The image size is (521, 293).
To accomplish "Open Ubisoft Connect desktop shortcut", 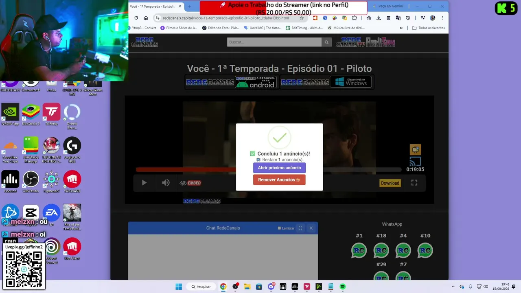I will tap(51, 251).
